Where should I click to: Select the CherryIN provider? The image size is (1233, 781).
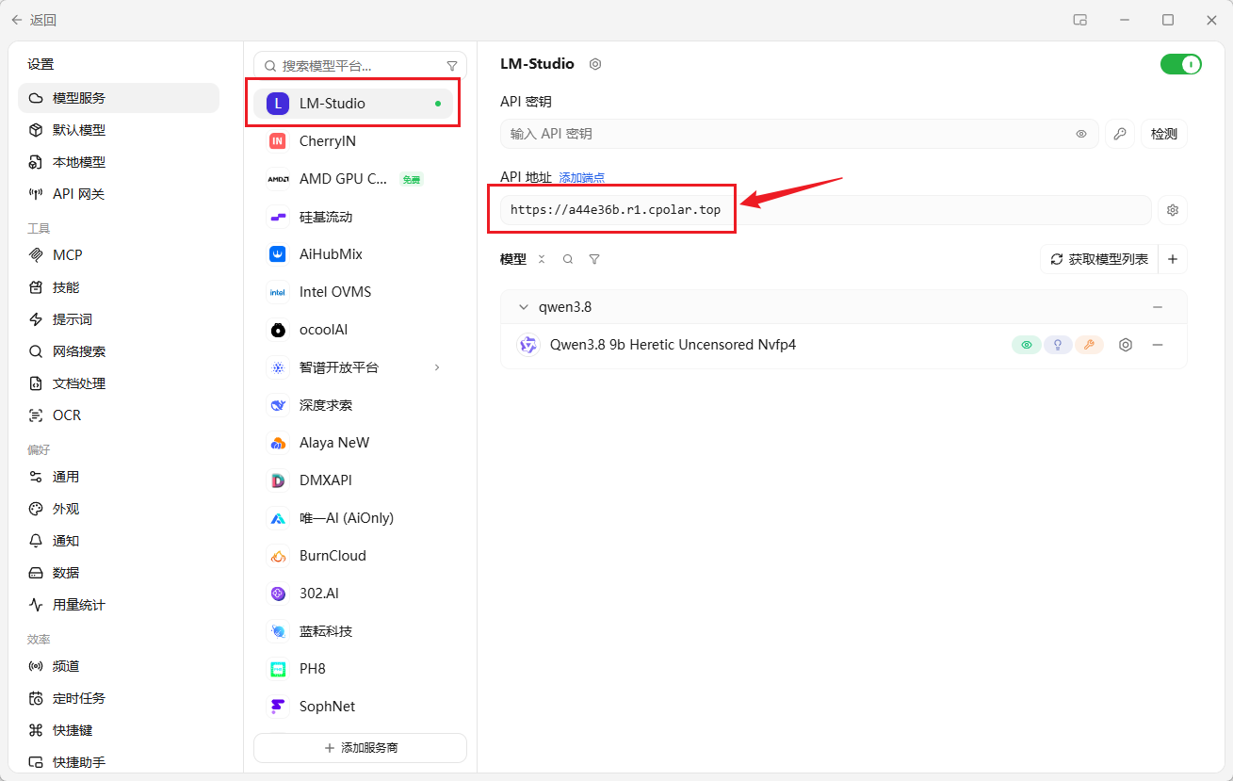(x=353, y=141)
